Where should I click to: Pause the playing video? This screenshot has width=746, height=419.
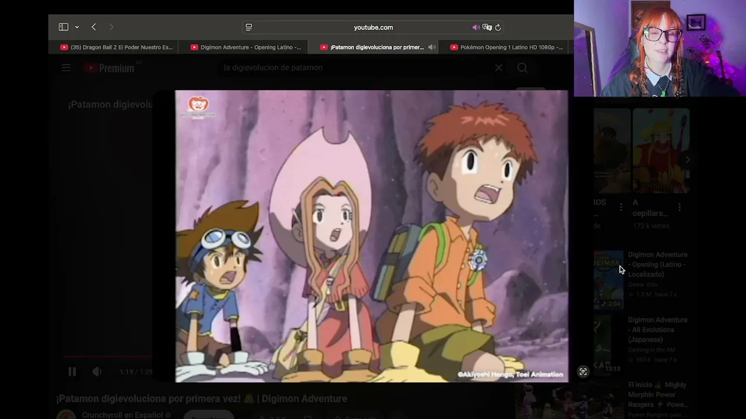(x=72, y=372)
